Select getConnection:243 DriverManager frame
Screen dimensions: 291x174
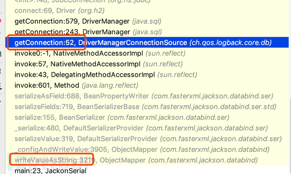coord(147,32)
